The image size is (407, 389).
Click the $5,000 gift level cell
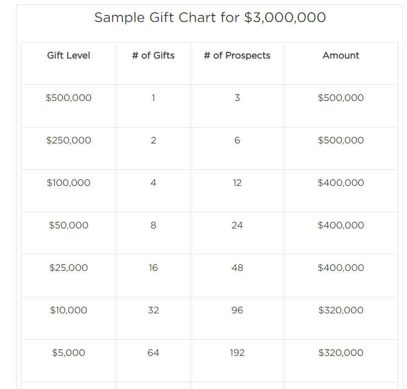pos(68,353)
